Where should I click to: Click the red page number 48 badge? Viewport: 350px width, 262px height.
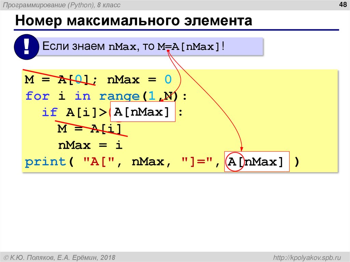343,4
